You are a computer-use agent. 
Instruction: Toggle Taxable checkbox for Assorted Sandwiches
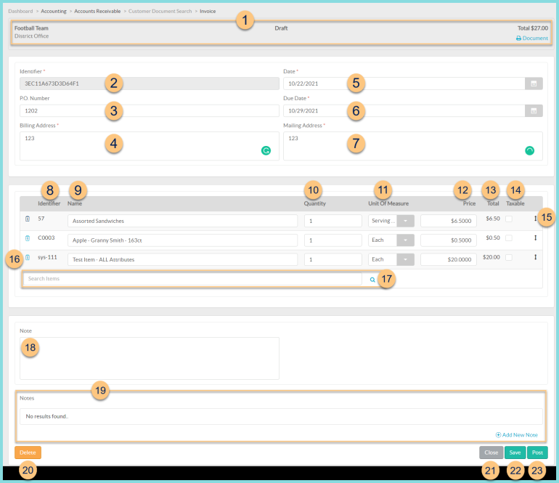click(509, 219)
